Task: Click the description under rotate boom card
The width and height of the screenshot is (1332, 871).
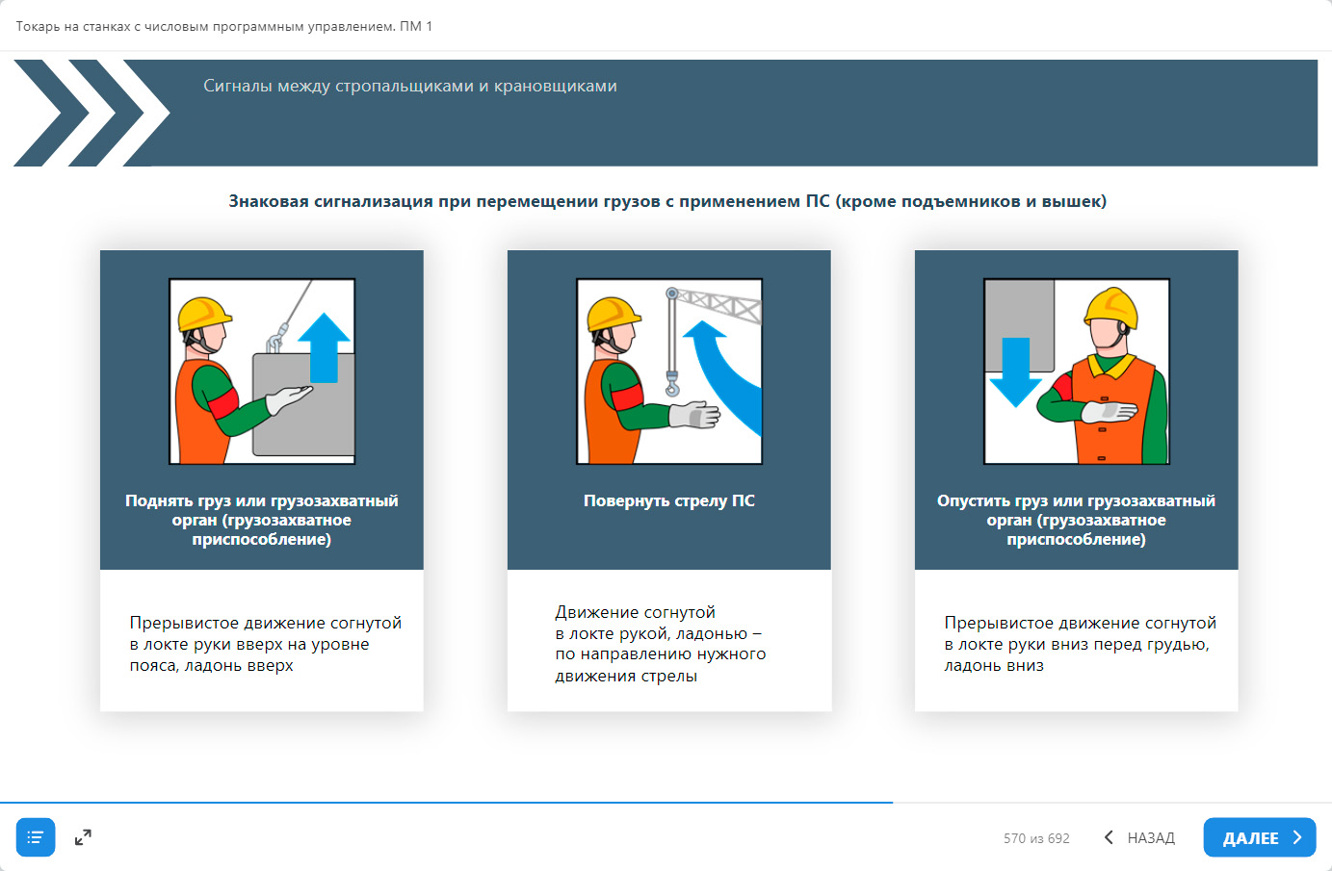Action: 660,644
